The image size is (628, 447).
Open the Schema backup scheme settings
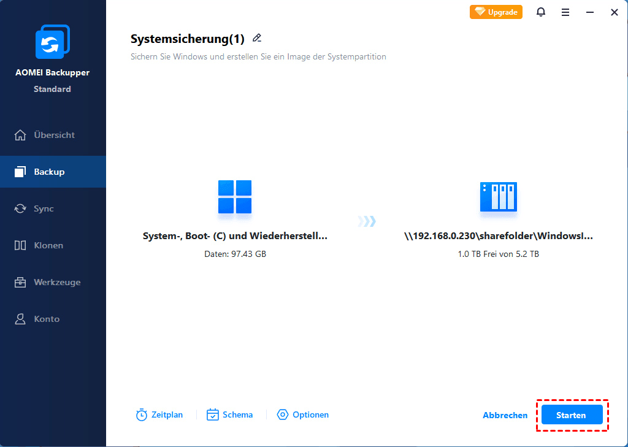(x=229, y=415)
